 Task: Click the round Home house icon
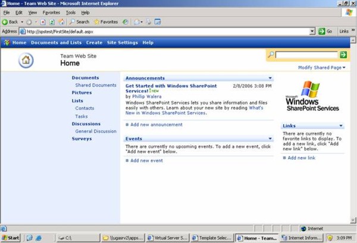point(26,60)
